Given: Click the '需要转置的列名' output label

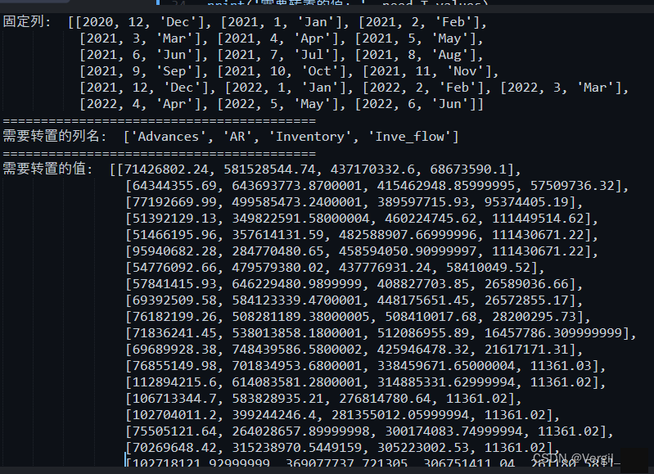Looking at the screenshot, I should coord(54,136).
